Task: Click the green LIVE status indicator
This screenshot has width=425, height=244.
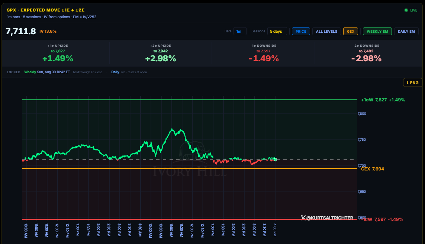Action: 411,10
